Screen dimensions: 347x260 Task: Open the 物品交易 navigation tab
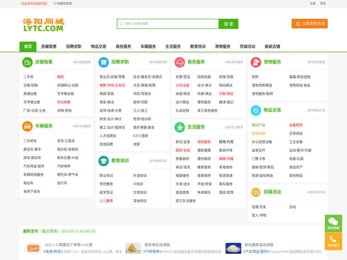pyautogui.click(x=98, y=46)
